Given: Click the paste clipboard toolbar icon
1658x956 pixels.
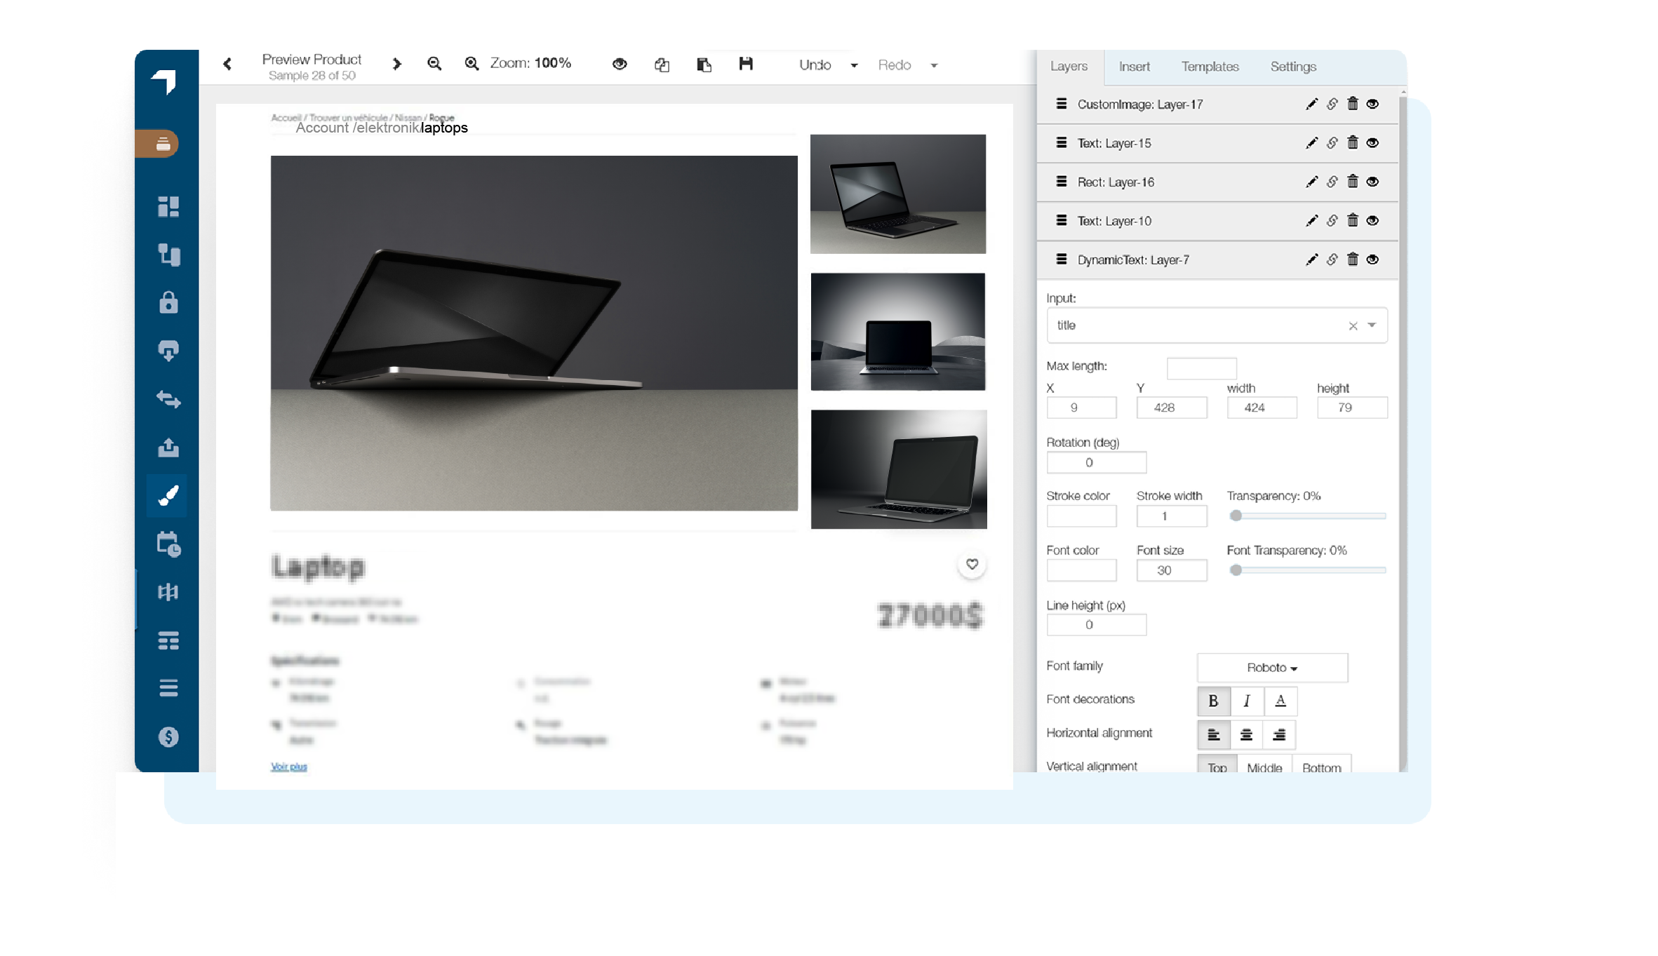Looking at the screenshot, I should (704, 65).
